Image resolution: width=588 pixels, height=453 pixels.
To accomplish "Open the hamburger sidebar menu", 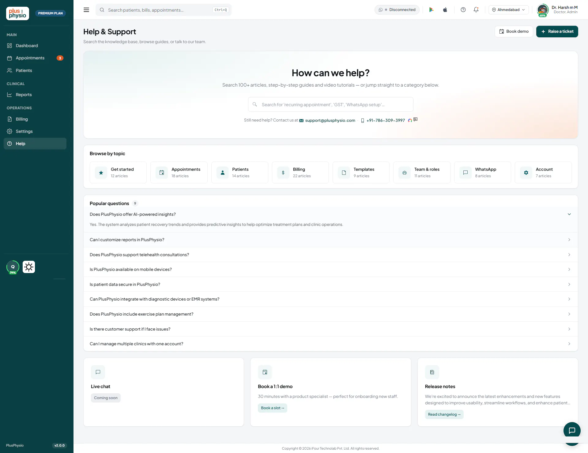I will coord(86,10).
